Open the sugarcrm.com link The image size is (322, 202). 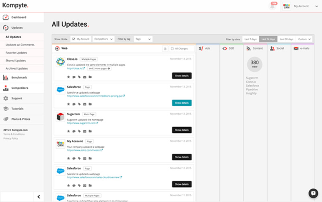click(x=83, y=123)
